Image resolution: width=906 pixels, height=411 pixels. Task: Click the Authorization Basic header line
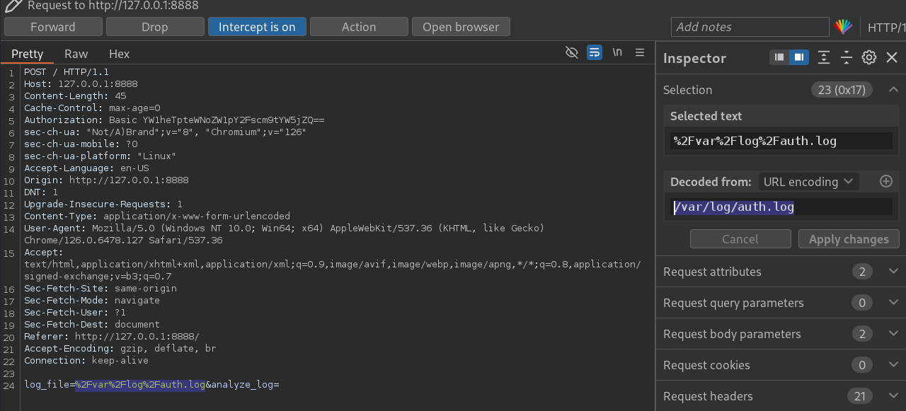pos(174,120)
